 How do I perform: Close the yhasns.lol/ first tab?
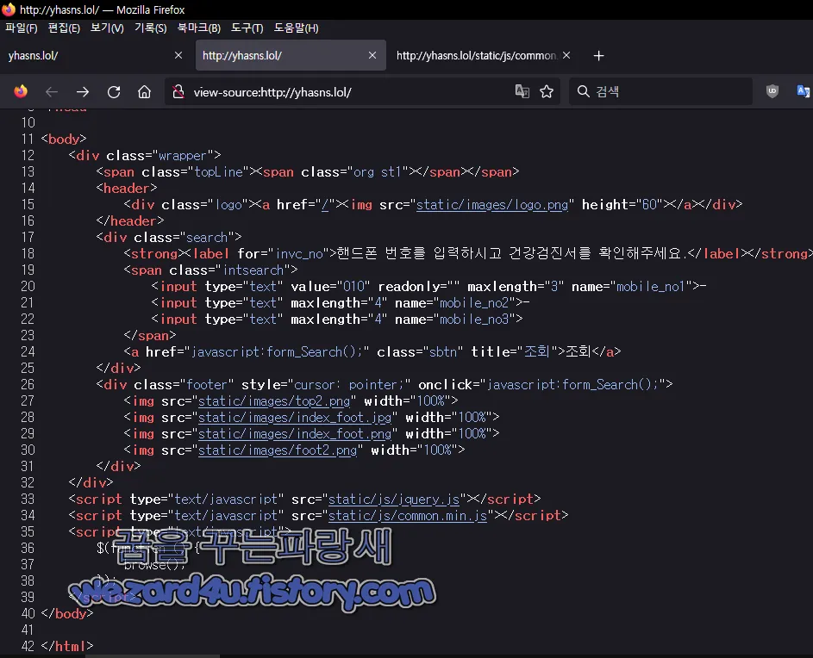178,55
